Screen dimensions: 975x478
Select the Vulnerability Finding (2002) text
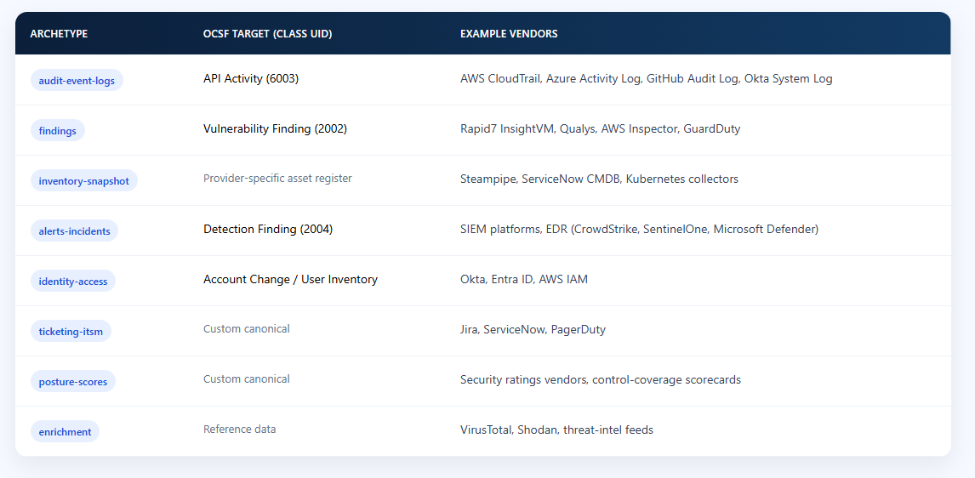pos(275,128)
